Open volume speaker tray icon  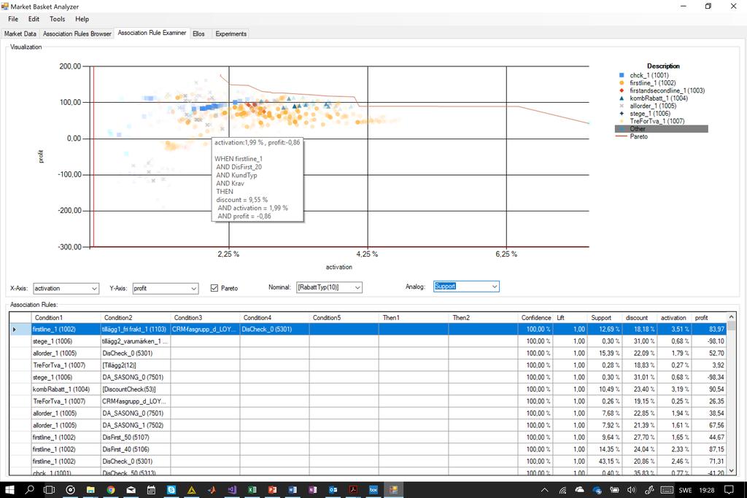632,489
